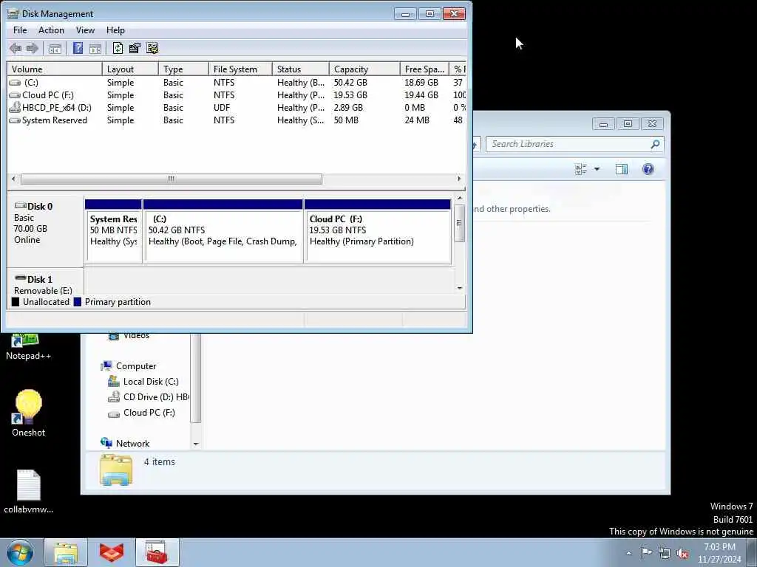Screen dimensions: 757x567
Task: Click the red fox-like taskbar icon
Action: pos(112,552)
